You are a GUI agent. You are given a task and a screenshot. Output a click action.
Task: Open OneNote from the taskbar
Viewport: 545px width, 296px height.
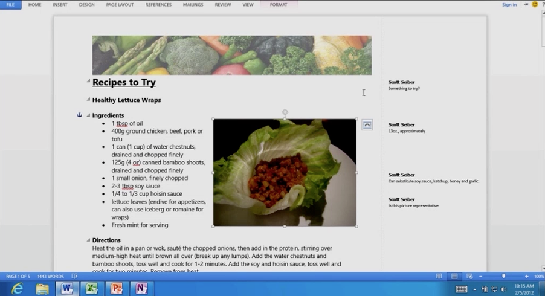coord(141,288)
